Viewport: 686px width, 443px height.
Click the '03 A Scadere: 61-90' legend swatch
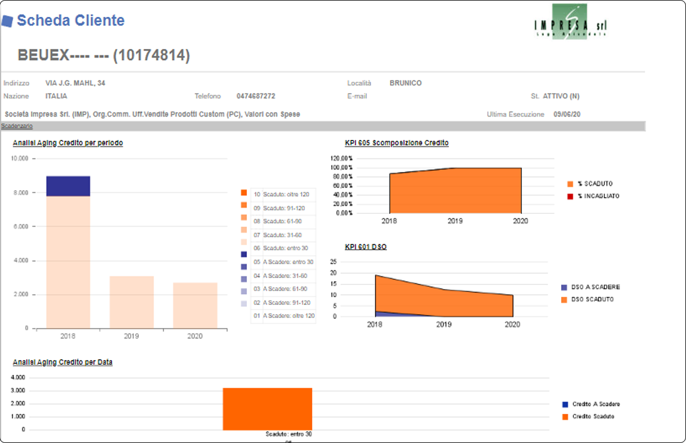[x=244, y=279]
